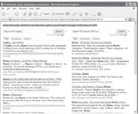Open the YouTube - Barka result link
The width and height of the screenshot is (139, 114).
point(80,74)
